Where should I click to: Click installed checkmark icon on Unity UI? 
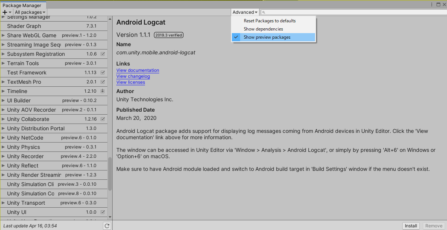coord(103,212)
